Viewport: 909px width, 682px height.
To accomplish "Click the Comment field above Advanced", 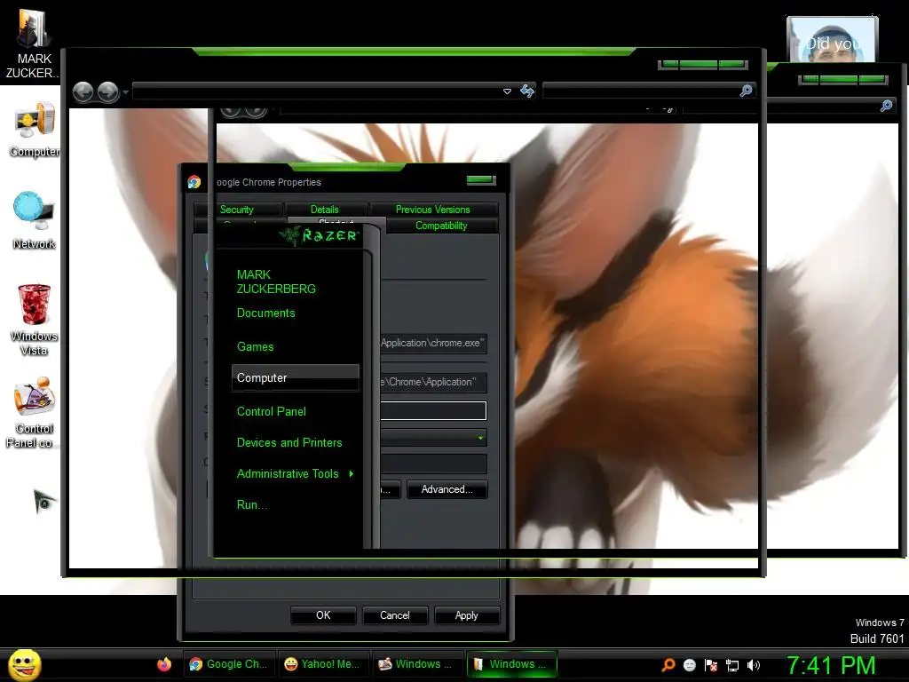I will 433,464.
